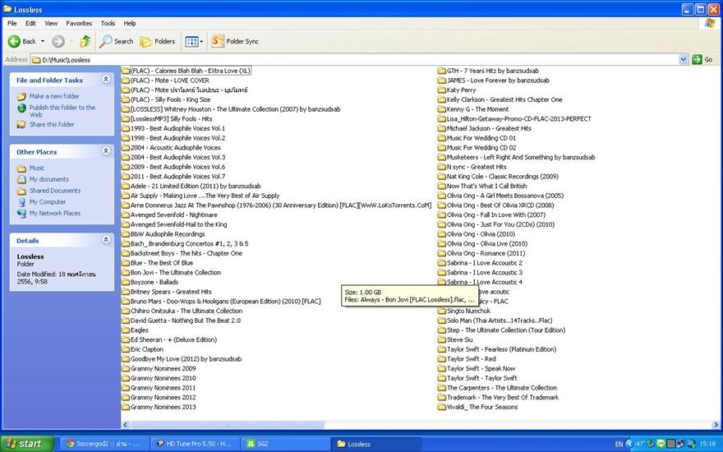The width and height of the screenshot is (723, 452).
Task: Select the Steve Siu folder icon
Action: 442,340
